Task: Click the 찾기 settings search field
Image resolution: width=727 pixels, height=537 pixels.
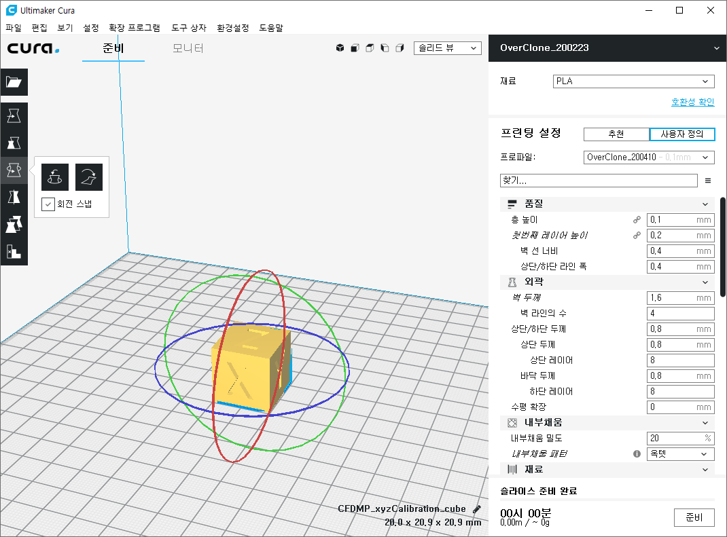Action: tap(599, 181)
